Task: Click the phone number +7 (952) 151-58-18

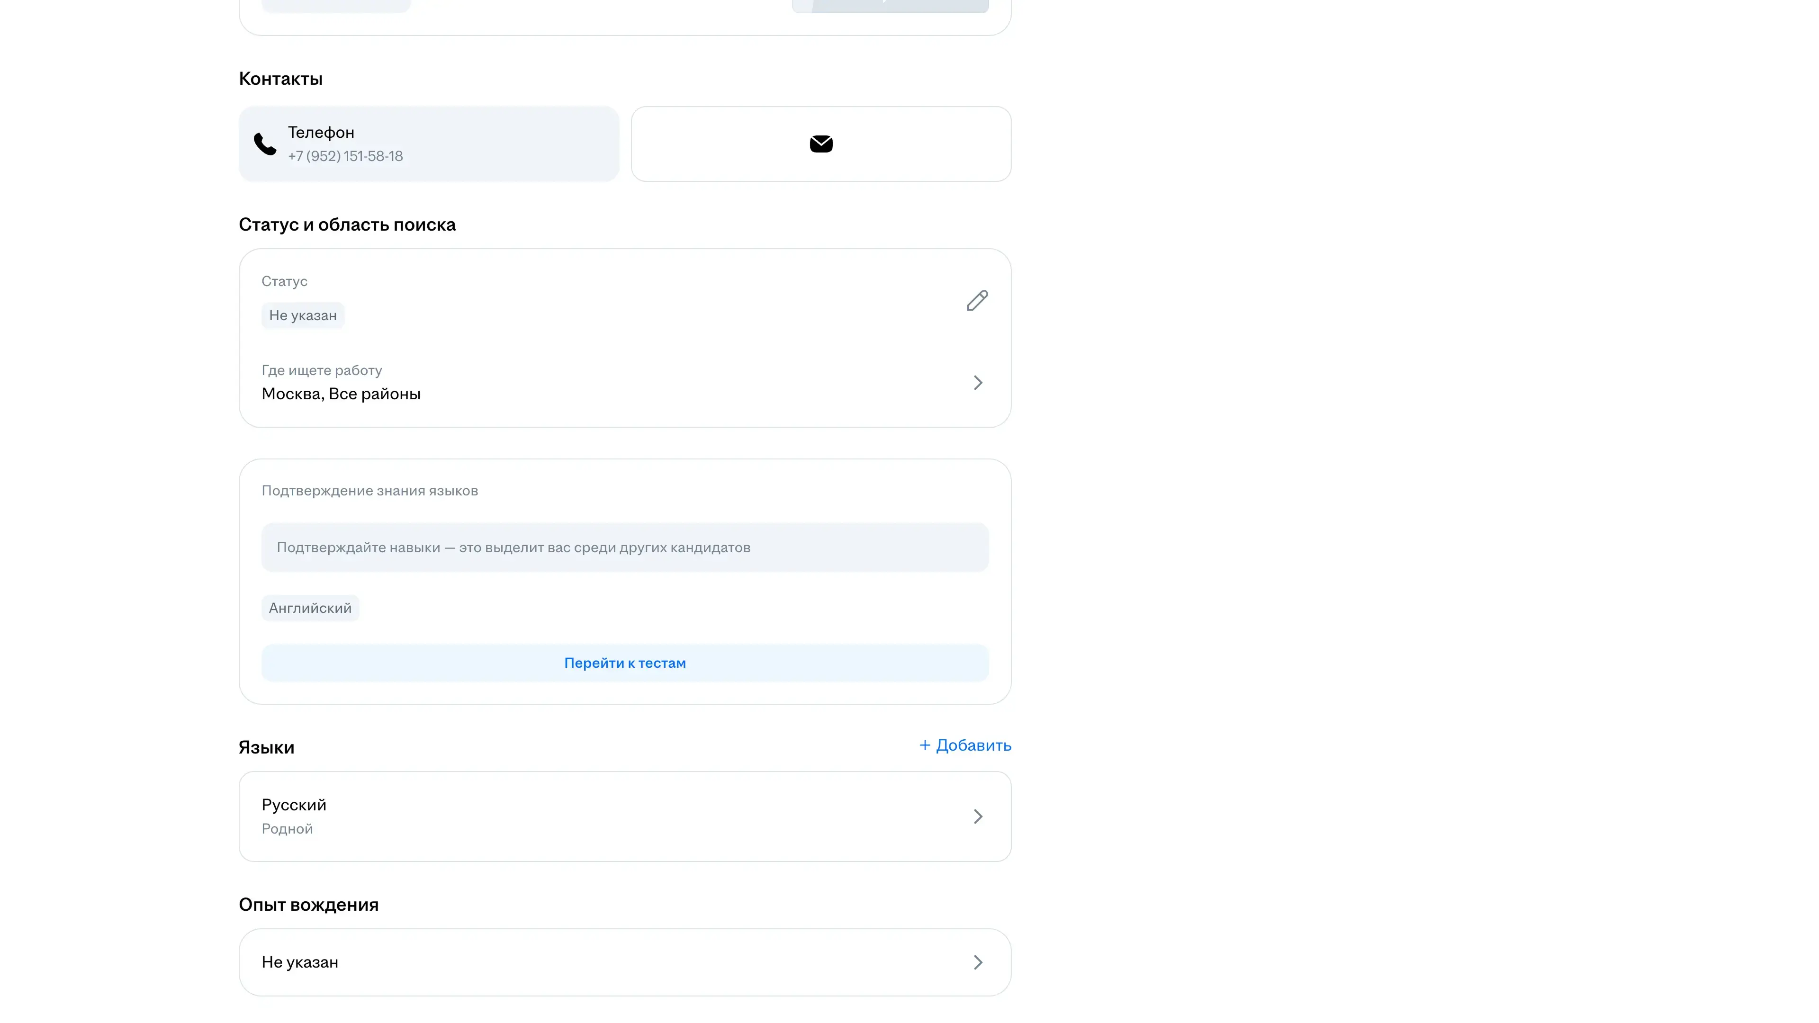Action: [345, 156]
